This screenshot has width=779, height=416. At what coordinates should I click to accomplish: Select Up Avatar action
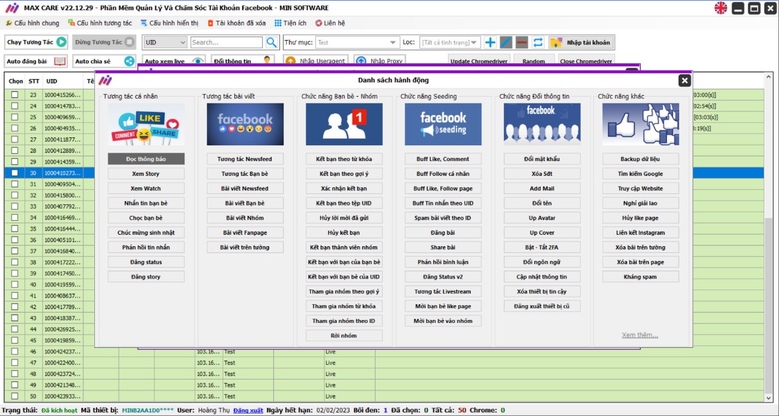pos(542,218)
